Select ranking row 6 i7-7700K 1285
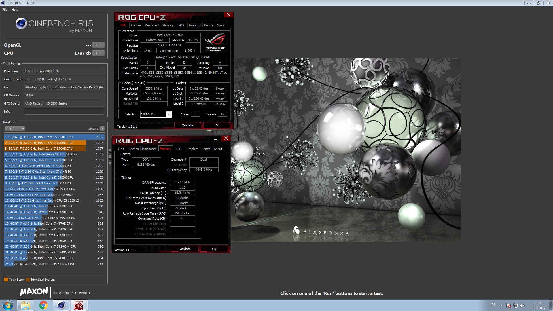The width and height of the screenshot is (553, 311). pyautogui.click(x=54, y=166)
